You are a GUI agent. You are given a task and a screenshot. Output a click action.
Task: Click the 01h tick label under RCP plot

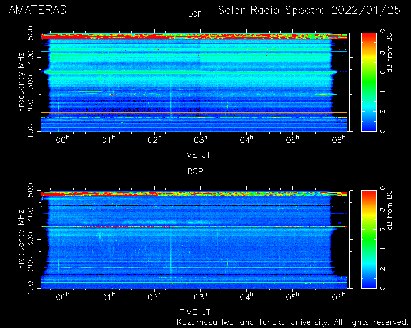click(x=108, y=296)
